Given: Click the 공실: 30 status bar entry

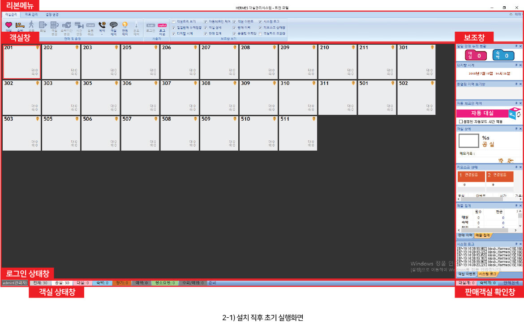Looking at the screenshot, I should click(62, 283).
